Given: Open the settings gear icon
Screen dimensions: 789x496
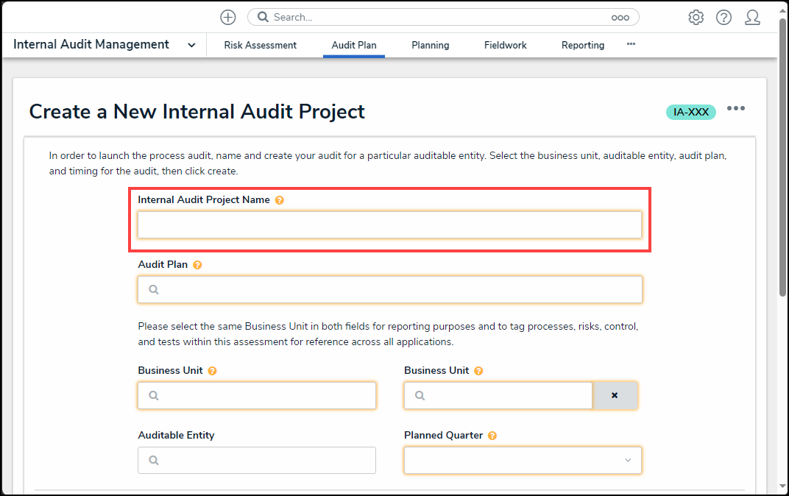Looking at the screenshot, I should pos(696,18).
